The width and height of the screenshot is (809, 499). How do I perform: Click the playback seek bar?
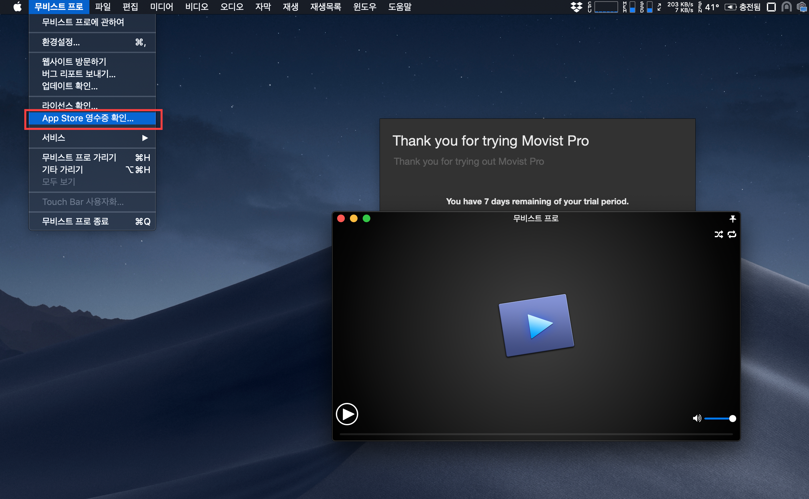click(x=536, y=434)
